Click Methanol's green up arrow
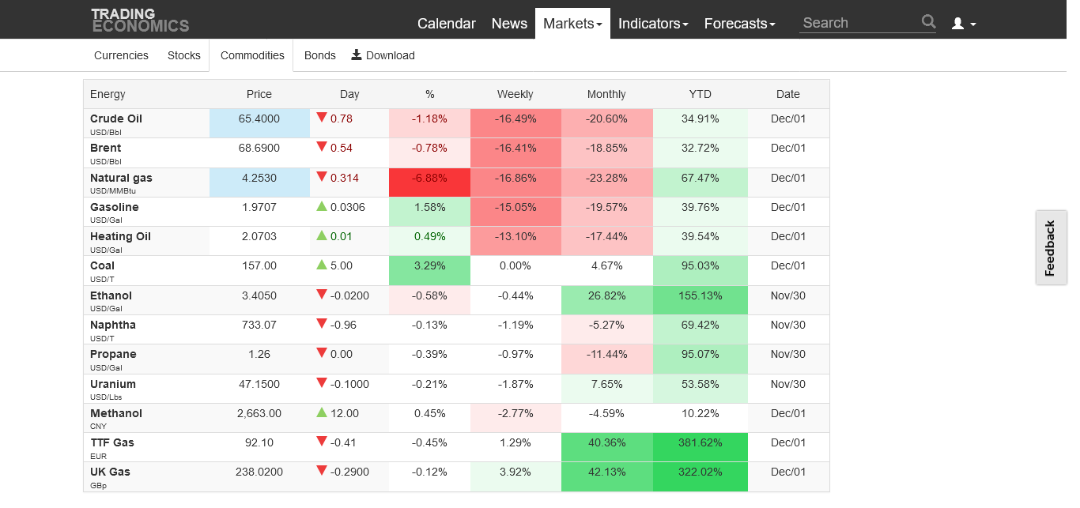The width and height of the screenshot is (1080, 508). point(322,412)
